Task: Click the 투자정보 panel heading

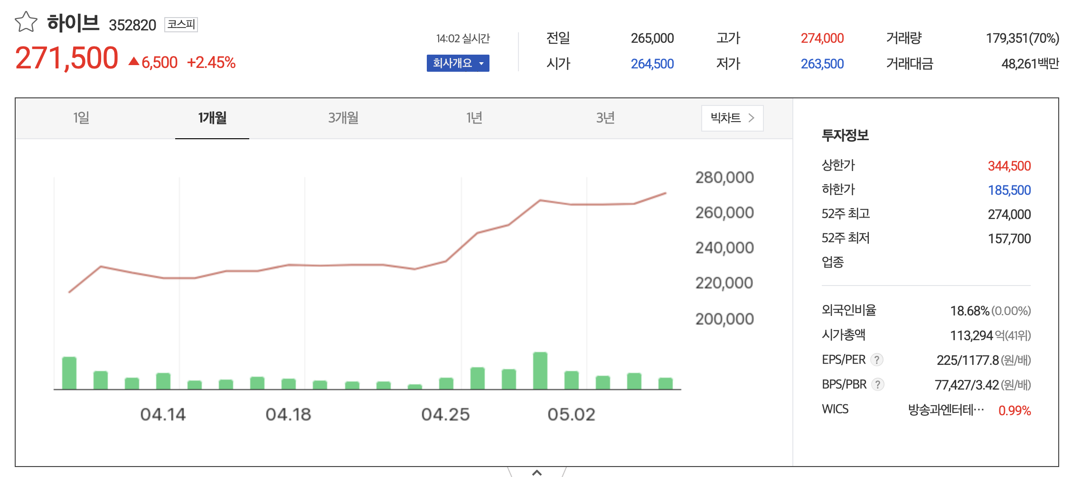Action: [x=845, y=135]
